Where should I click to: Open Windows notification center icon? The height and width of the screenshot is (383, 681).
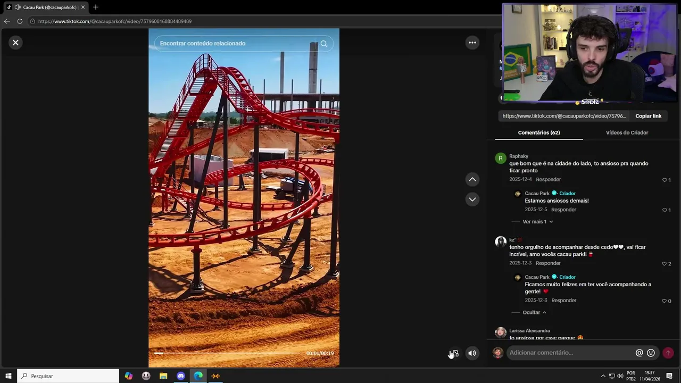pyautogui.click(x=669, y=376)
